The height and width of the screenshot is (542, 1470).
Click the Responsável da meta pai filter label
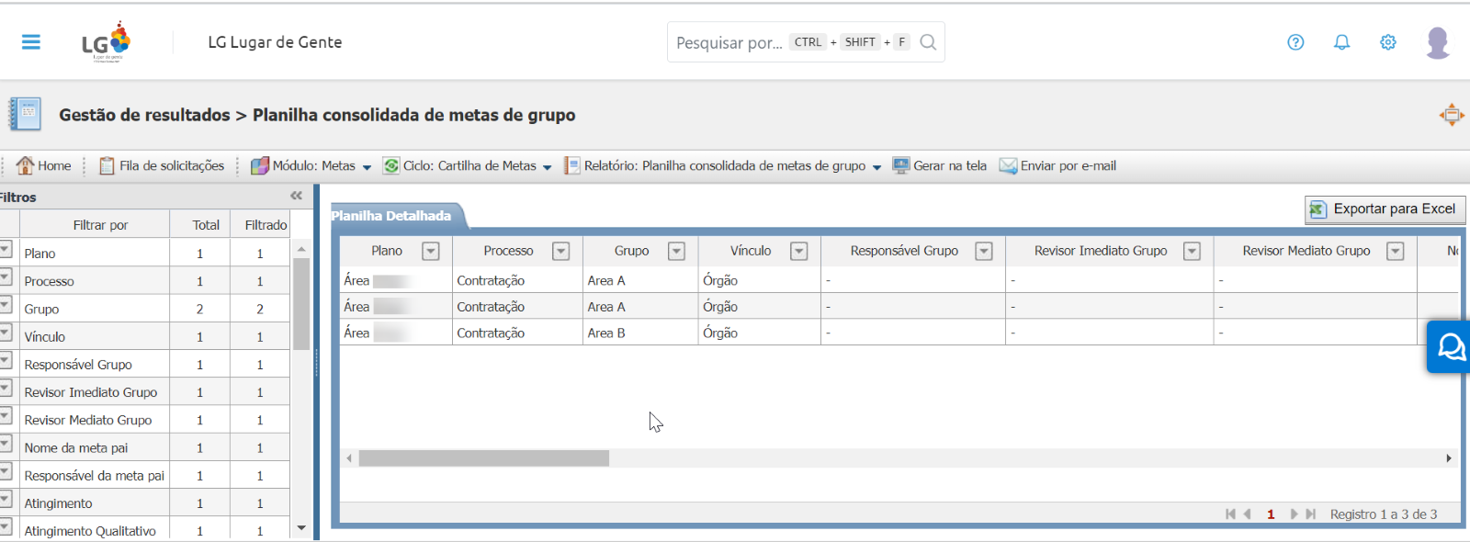95,476
